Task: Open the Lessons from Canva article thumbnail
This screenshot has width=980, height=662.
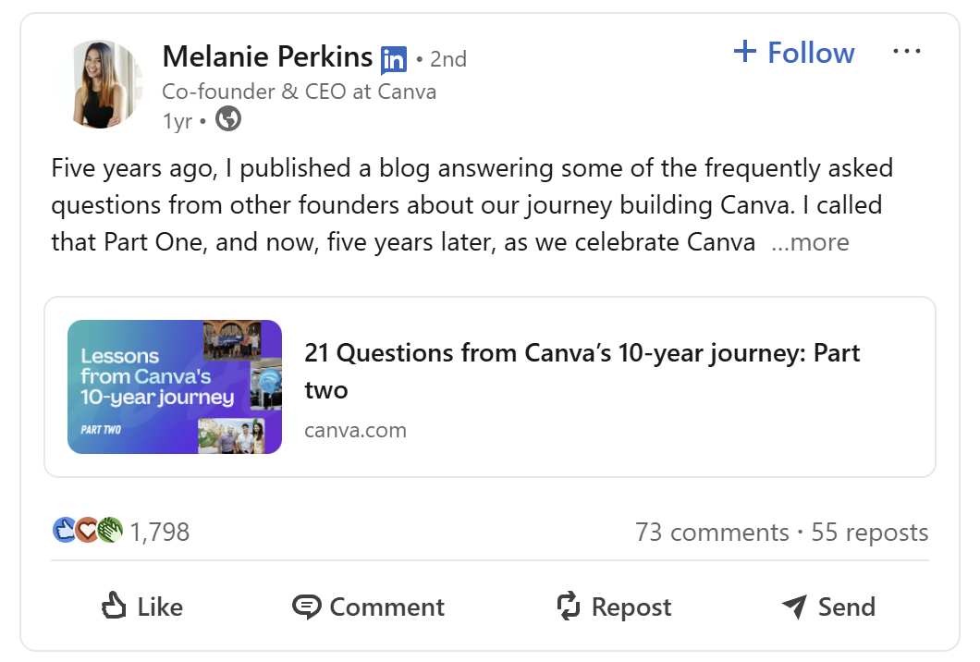Action: (175, 386)
